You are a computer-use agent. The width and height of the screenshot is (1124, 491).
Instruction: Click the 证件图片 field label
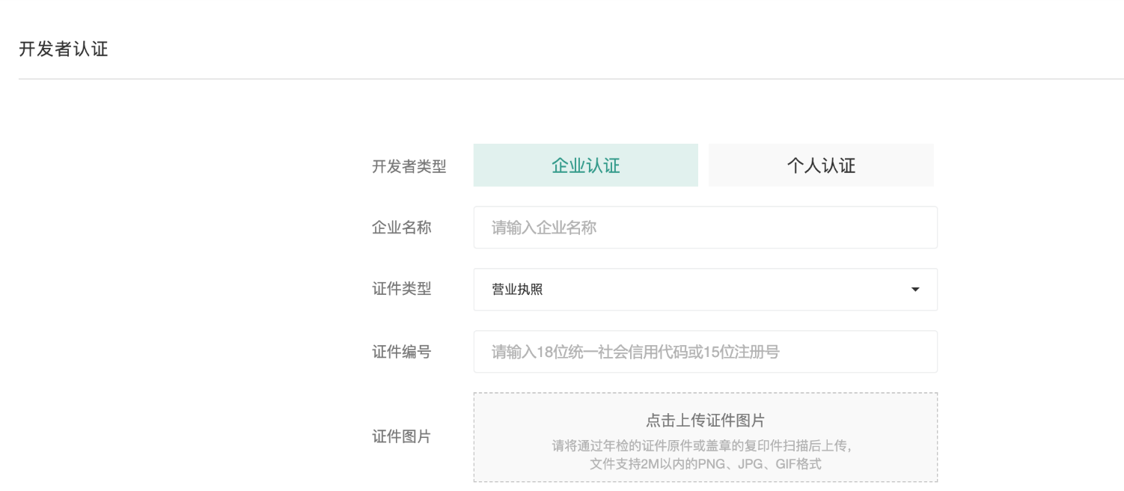point(401,436)
